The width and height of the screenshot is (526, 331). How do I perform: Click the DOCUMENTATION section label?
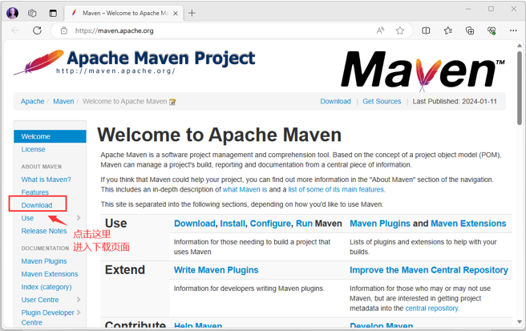[x=45, y=248]
